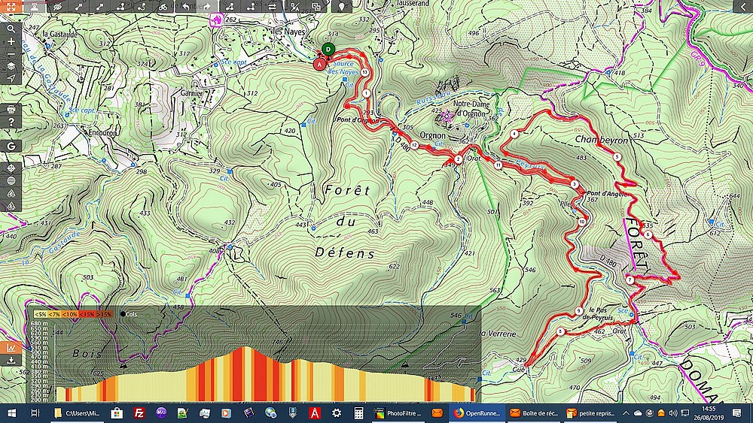
Task: Click the green D departure marker
Action: click(x=328, y=49)
